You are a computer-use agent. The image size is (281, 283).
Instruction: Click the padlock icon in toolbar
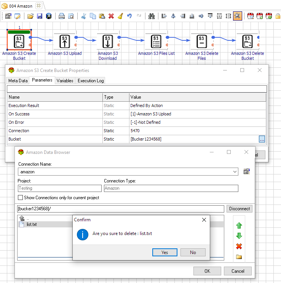(278, 16)
